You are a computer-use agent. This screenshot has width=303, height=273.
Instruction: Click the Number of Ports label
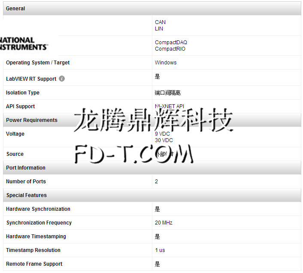point(26,182)
